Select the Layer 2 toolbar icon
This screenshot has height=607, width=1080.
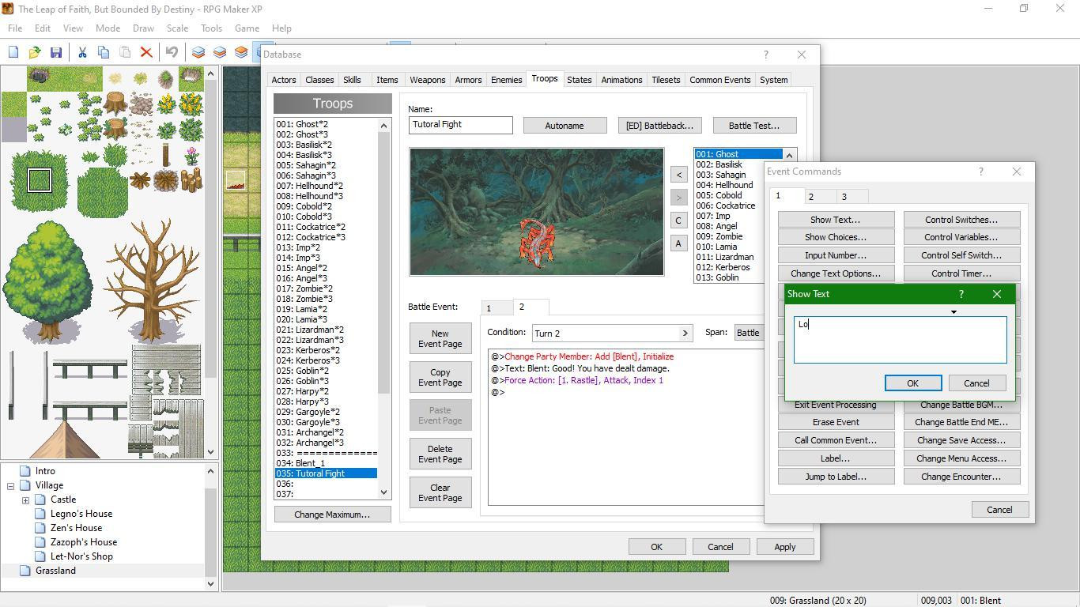pyautogui.click(x=220, y=52)
